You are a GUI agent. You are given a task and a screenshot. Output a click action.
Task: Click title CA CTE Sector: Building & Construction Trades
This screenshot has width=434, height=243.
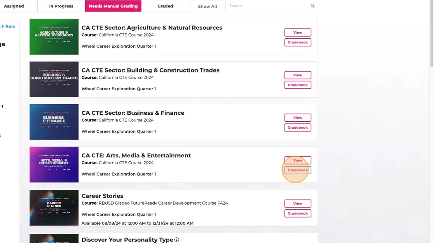coord(150,70)
